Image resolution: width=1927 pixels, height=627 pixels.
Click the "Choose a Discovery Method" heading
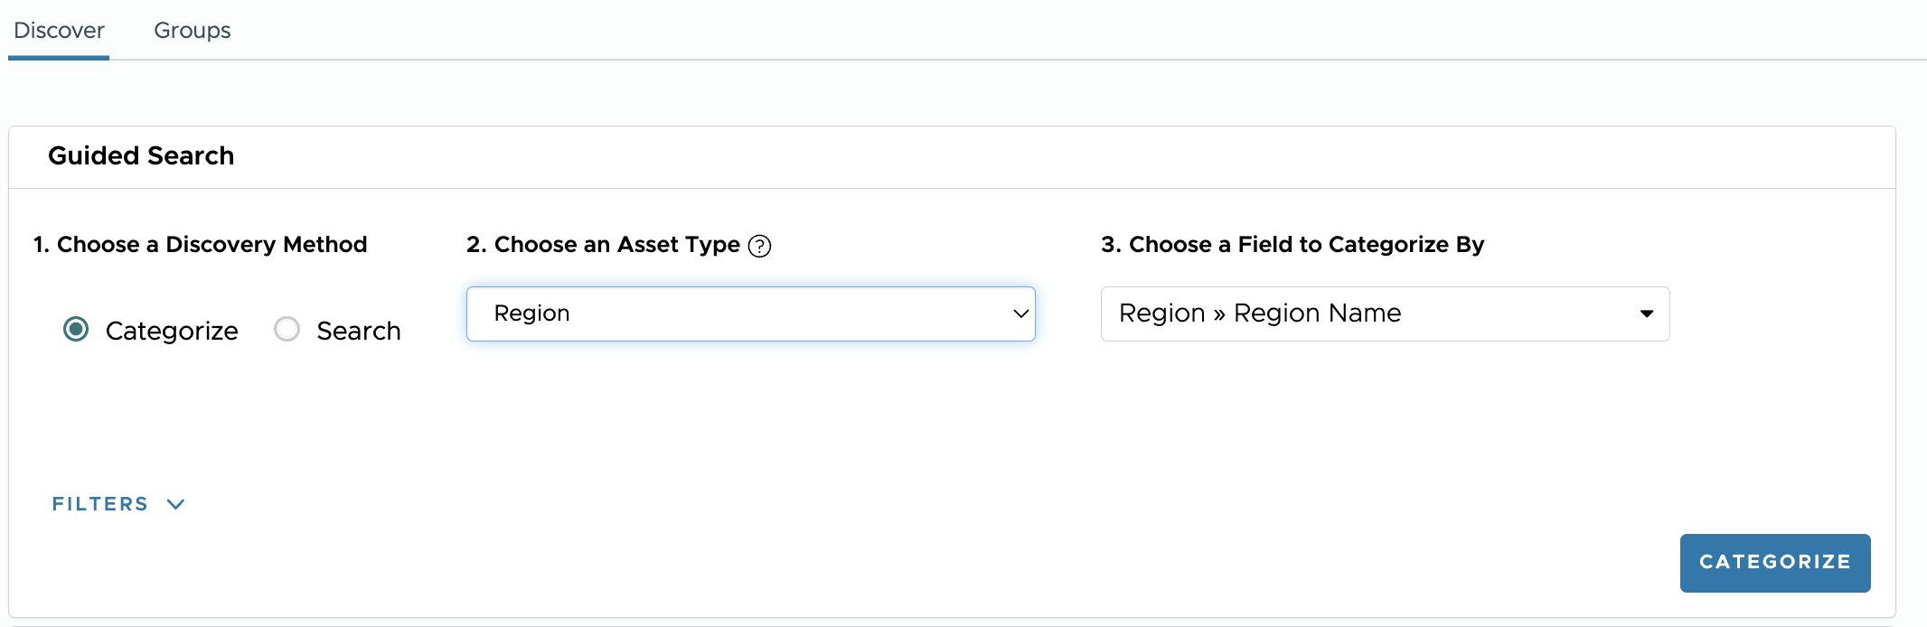pos(201,245)
